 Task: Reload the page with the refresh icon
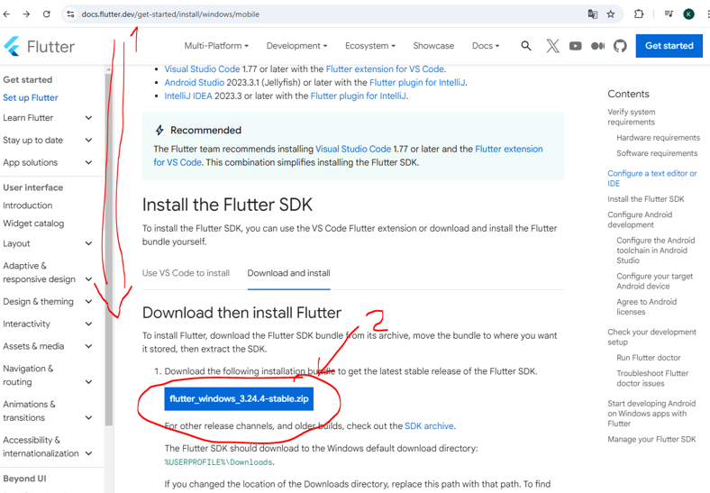pos(46,14)
